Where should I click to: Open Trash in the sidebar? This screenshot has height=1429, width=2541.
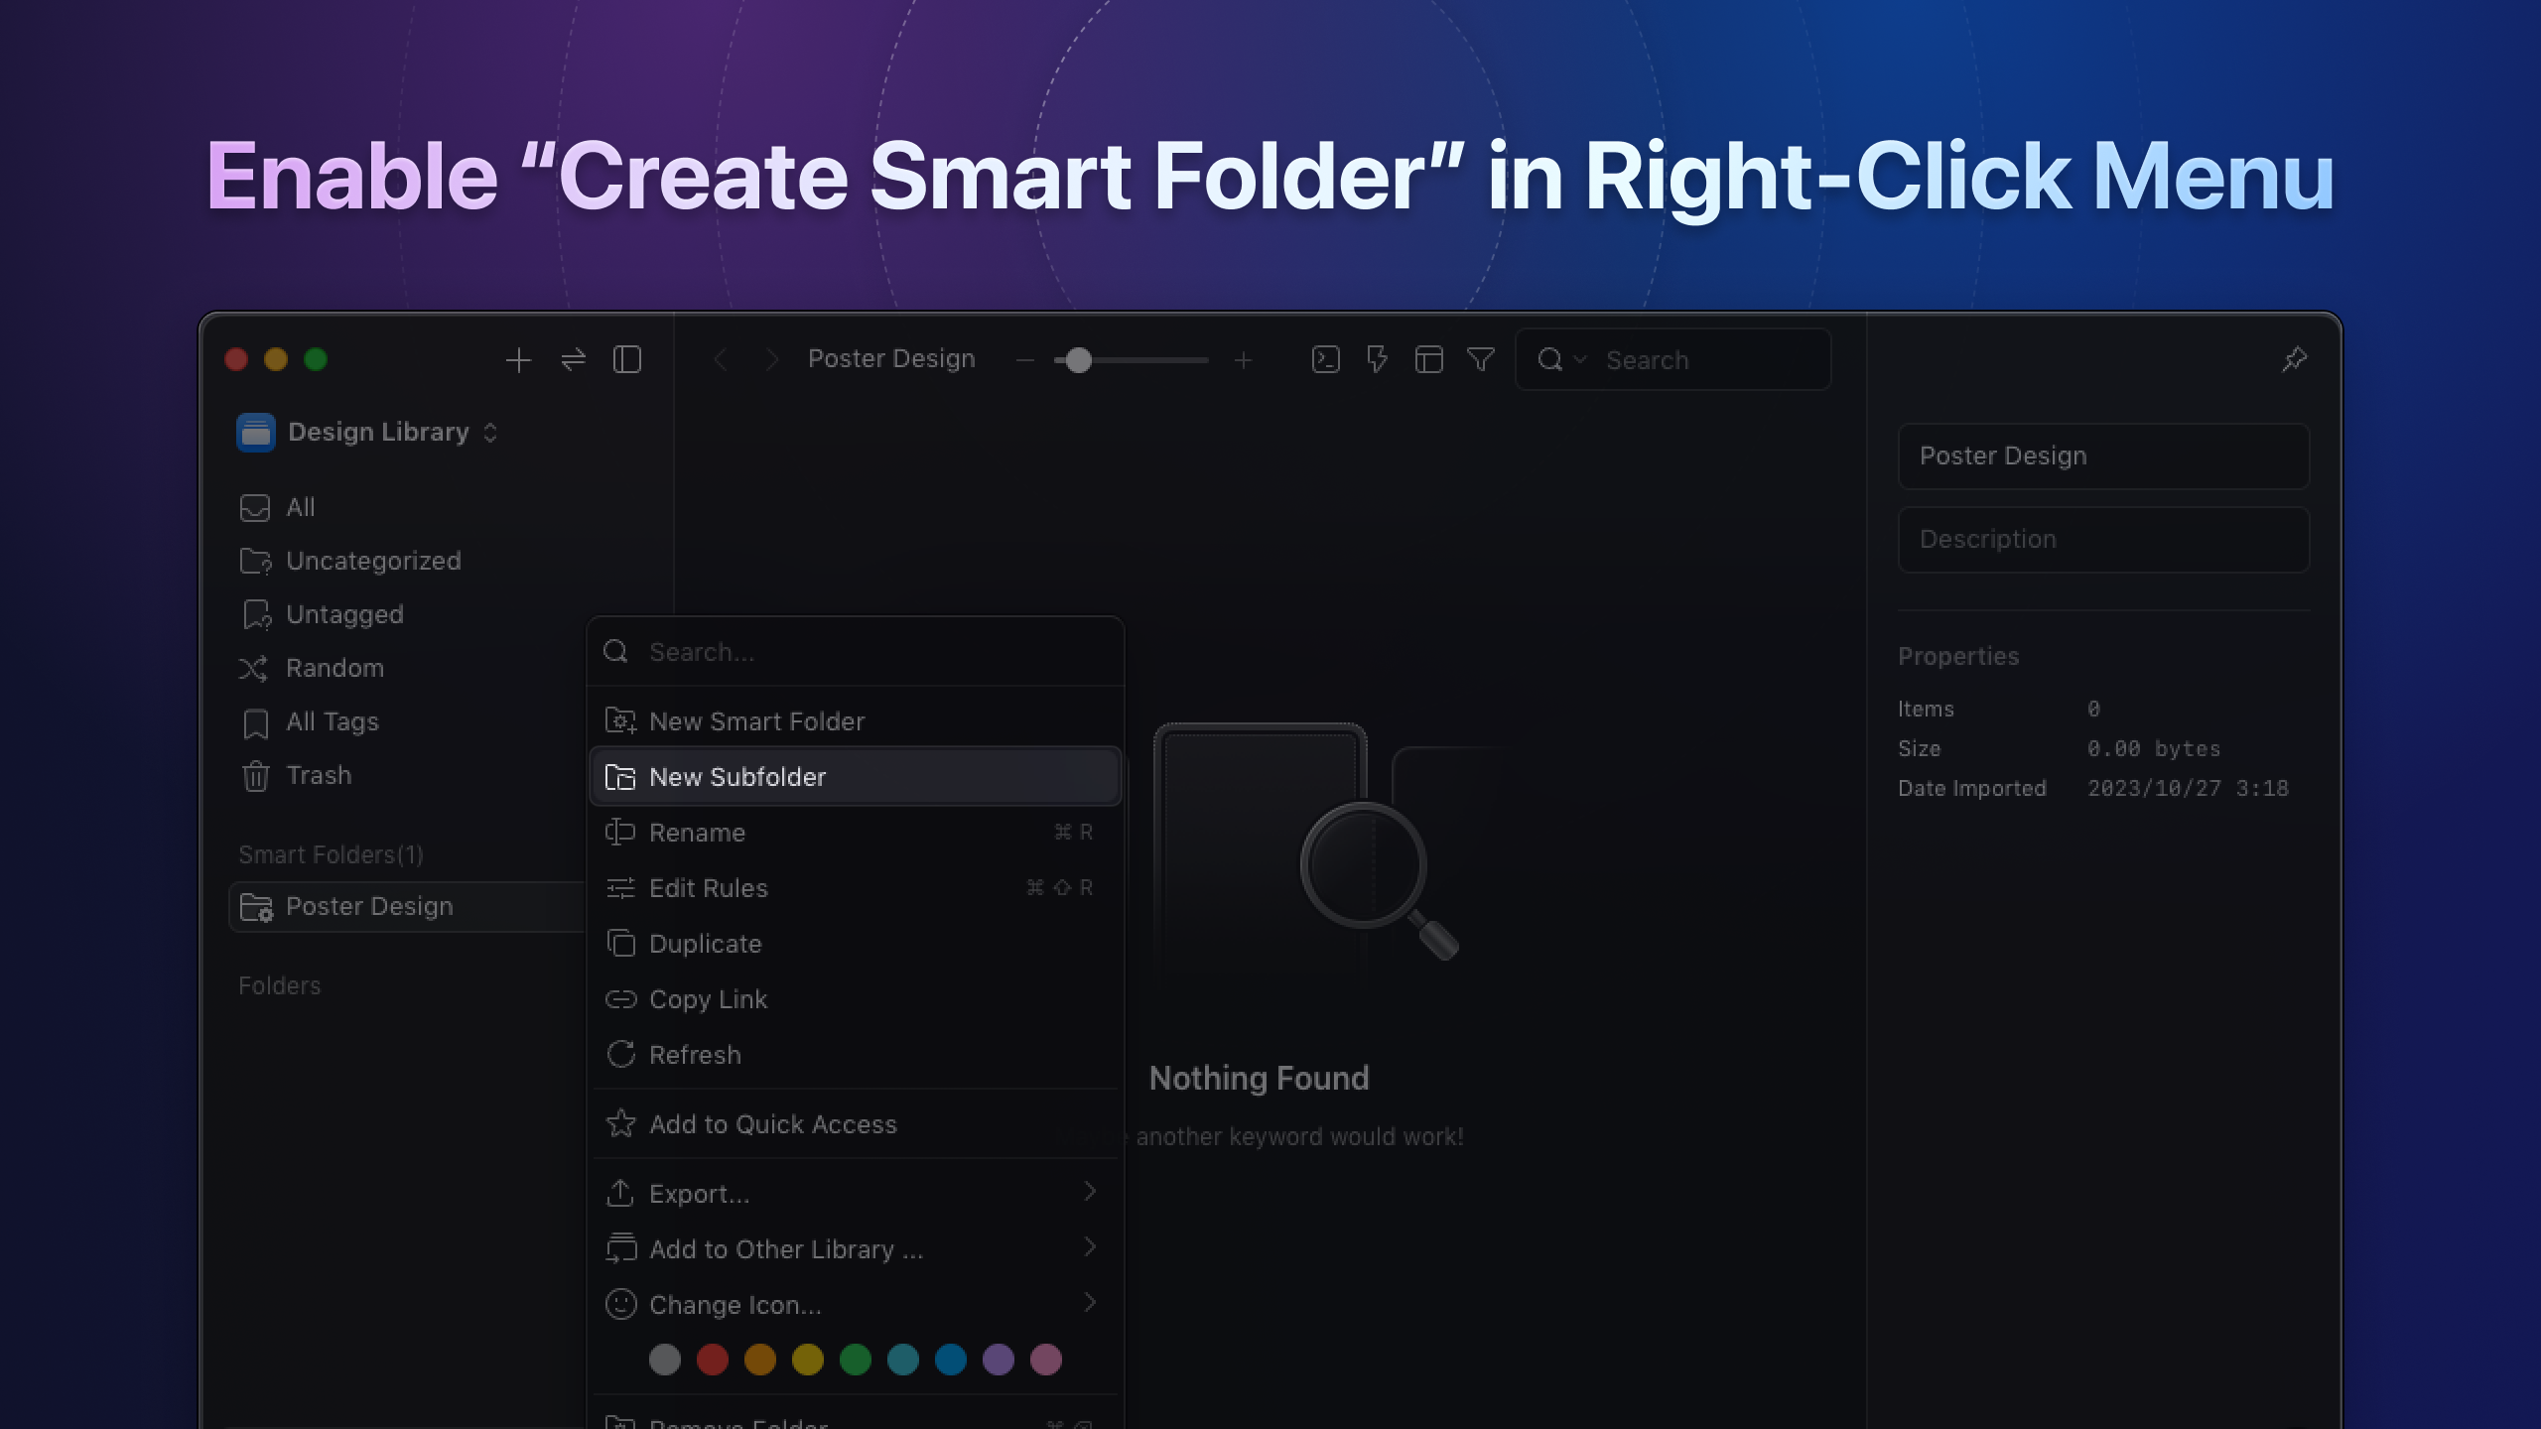click(x=318, y=775)
